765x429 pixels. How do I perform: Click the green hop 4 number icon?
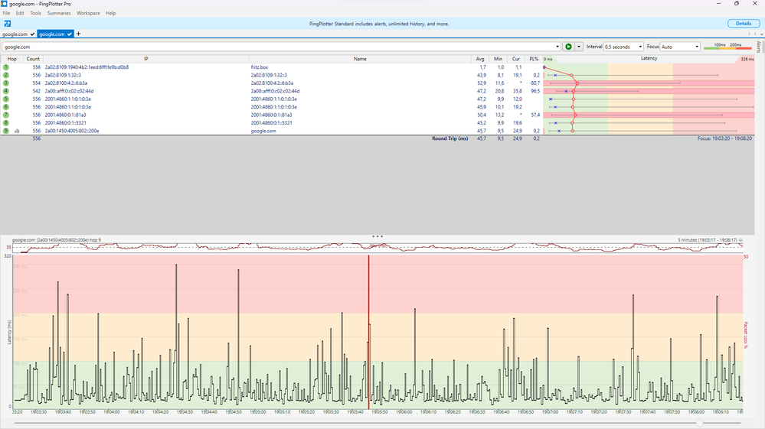coord(5,91)
